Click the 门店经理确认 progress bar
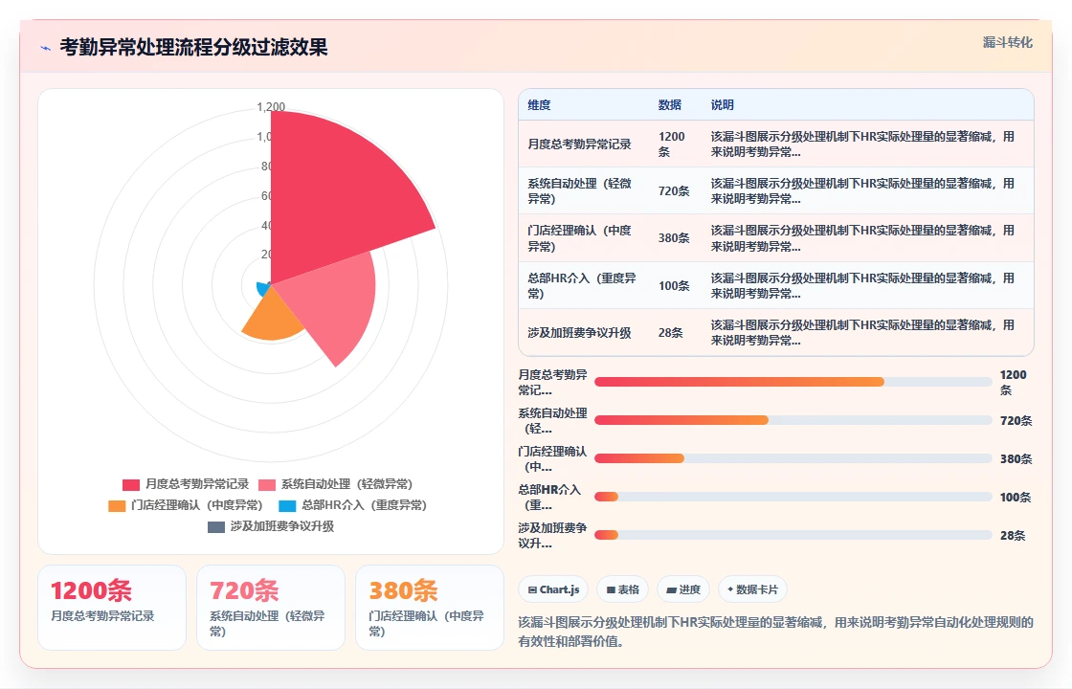Viewport: 1072px width, 689px height. (793, 458)
